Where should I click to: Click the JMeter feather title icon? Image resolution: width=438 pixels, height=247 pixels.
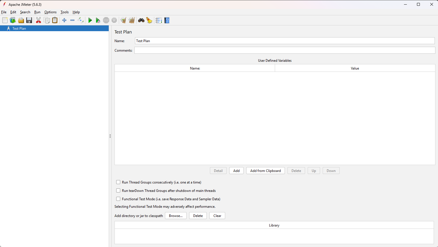(4, 4)
